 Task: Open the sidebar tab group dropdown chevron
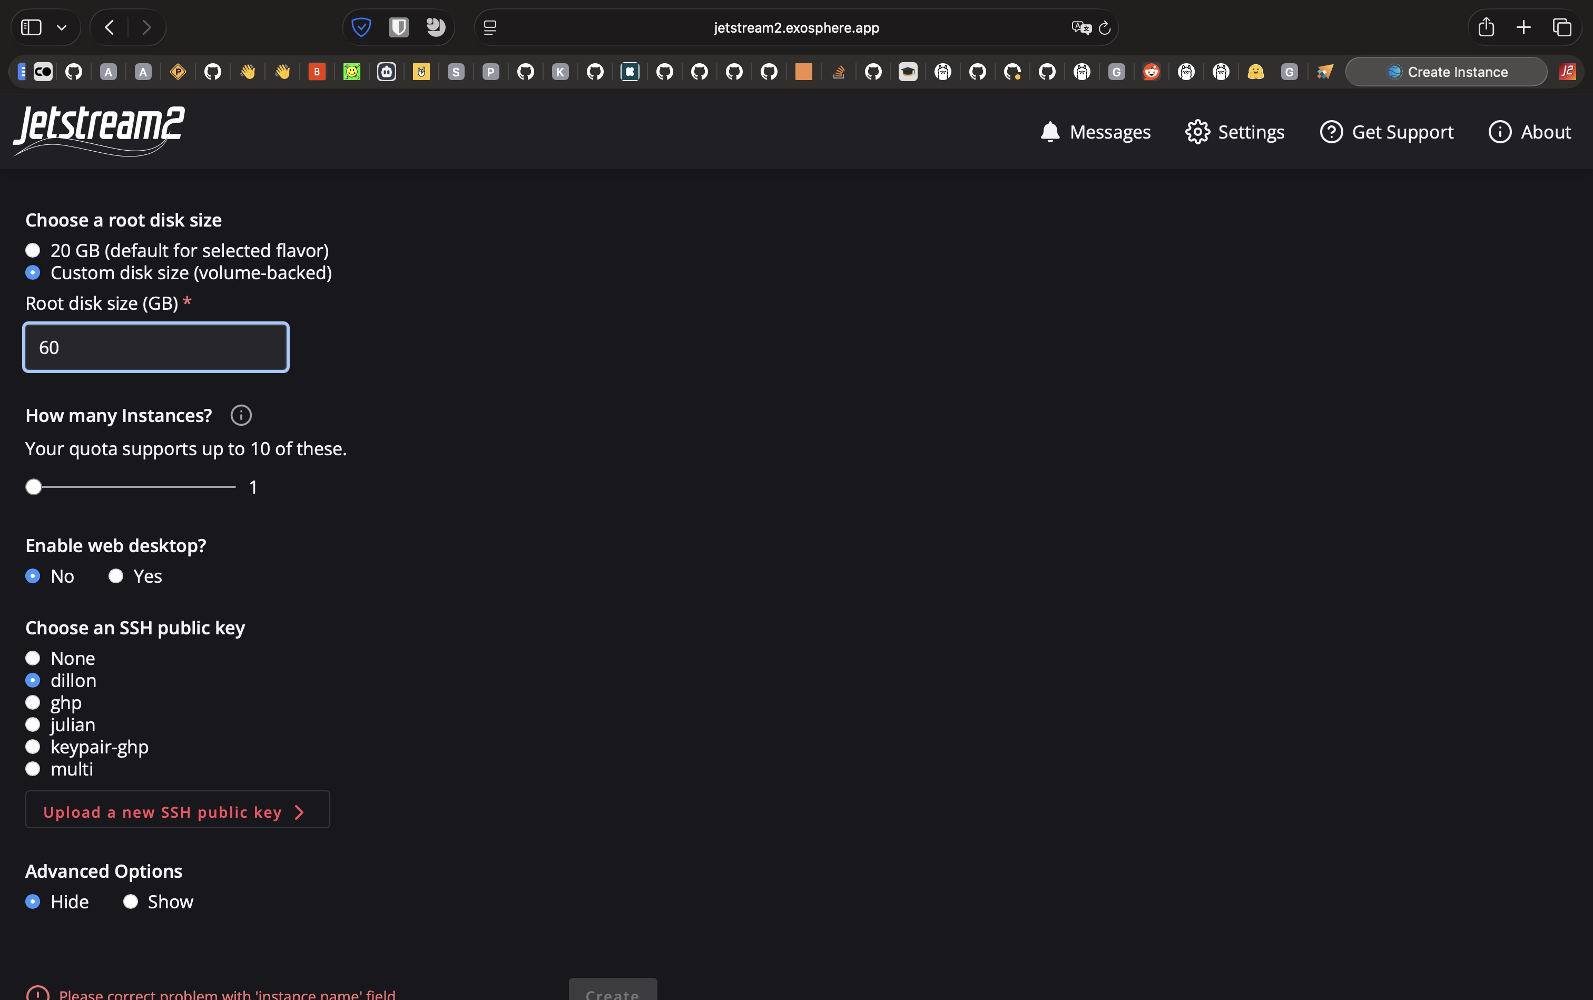point(62,28)
